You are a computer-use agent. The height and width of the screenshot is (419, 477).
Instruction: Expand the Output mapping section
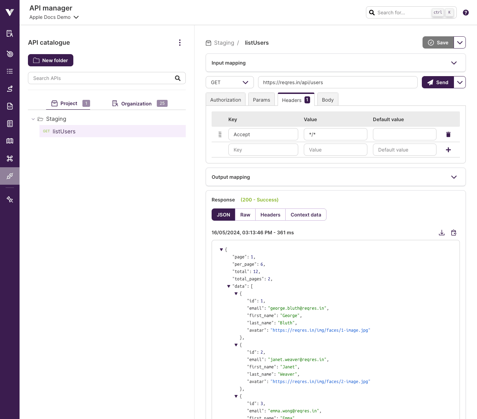coord(454,177)
